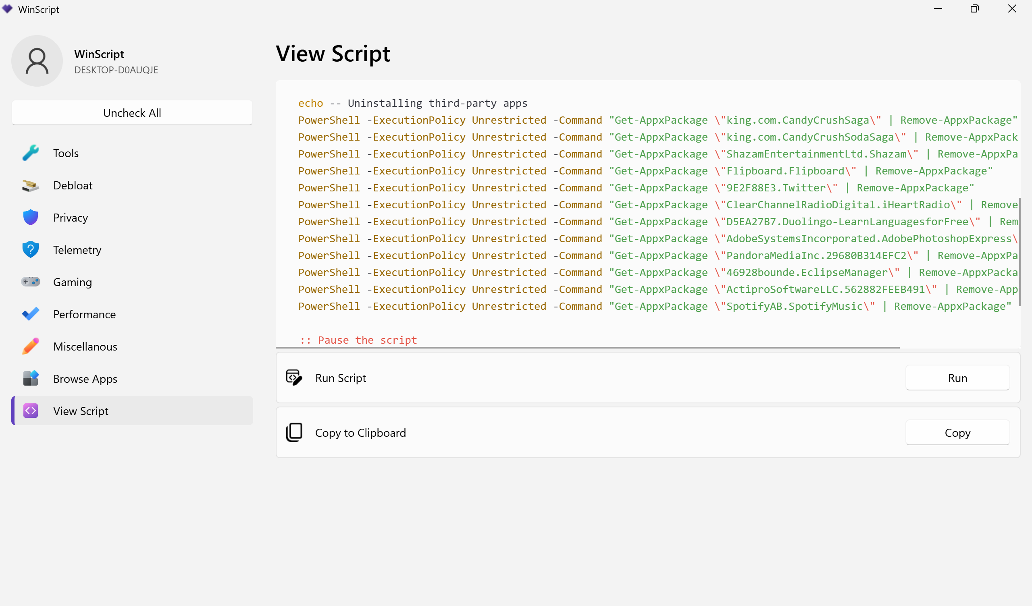Click the WinScript logo in title bar
The image size is (1032, 606).
(x=7, y=9)
